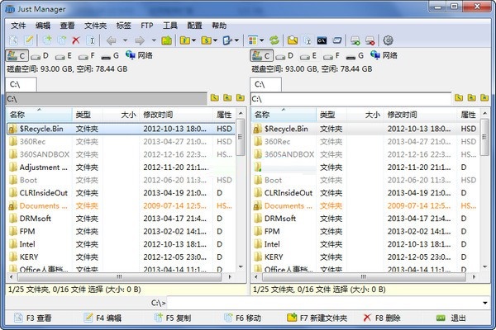Click the right panel horizontal scrollbar thumb
496x330 pixels.
364,277
